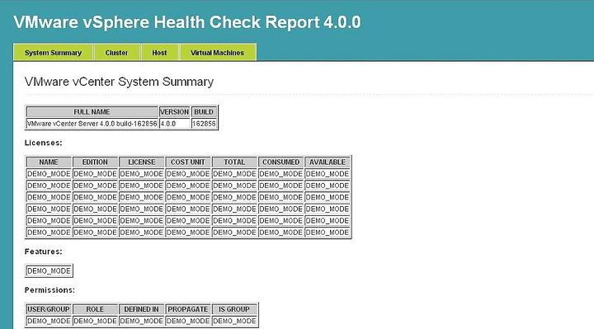Select the EDITION column header

click(x=95, y=162)
